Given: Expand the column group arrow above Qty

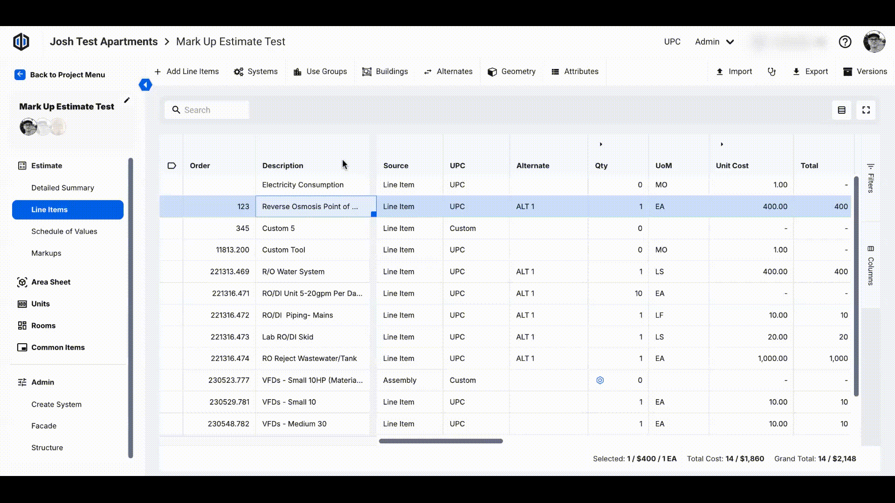Looking at the screenshot, I should point(601,144).
